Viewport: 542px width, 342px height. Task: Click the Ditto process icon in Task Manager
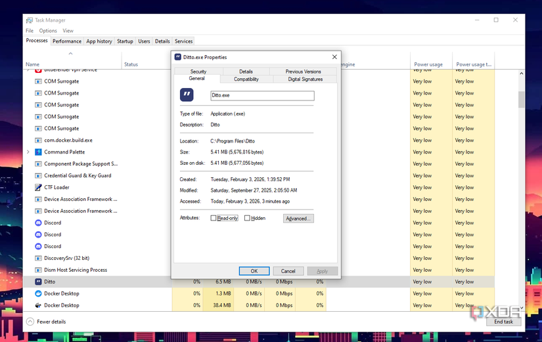[38, 282]
